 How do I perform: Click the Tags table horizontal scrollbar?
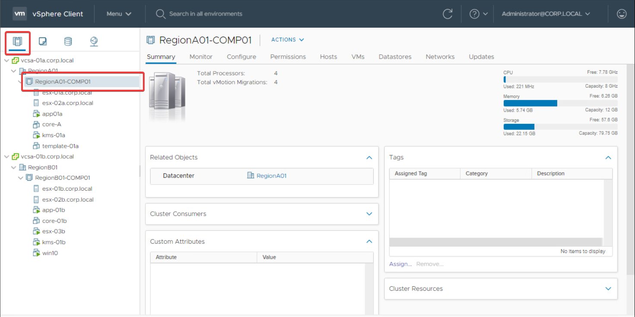tap(496, 242)
